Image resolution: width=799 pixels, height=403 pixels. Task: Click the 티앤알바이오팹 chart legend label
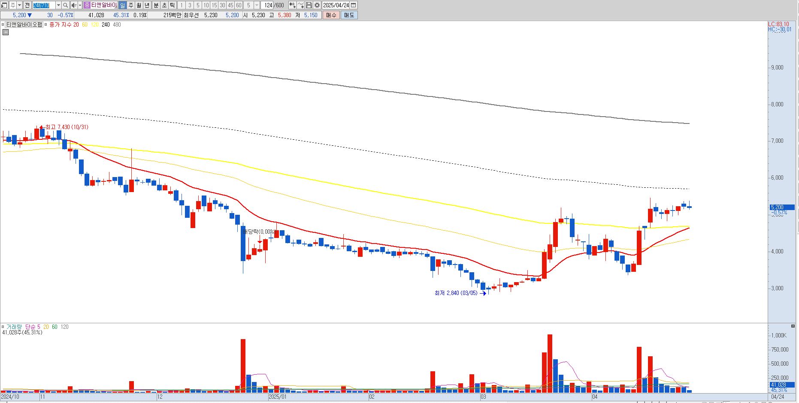pyautogui.click(x=24, y=24)
